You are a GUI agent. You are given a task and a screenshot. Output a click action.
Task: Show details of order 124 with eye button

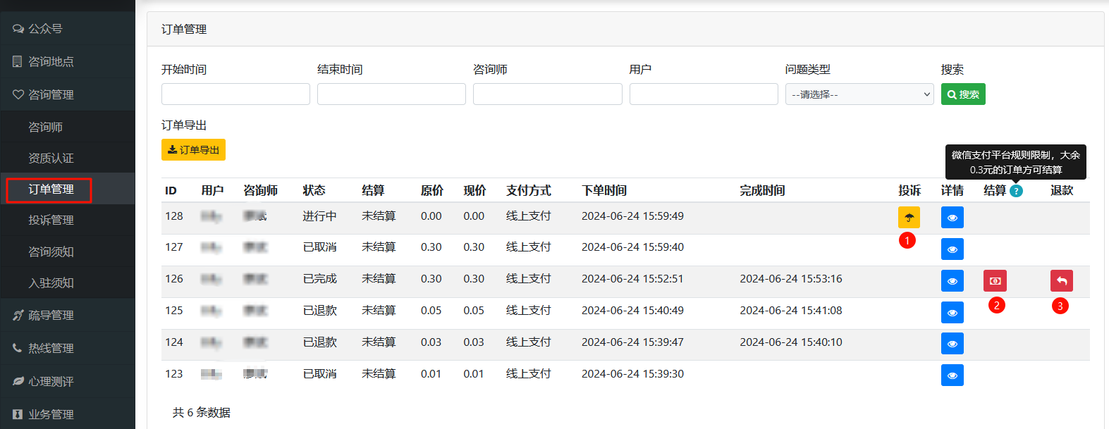pyautogui.click(x=952, y=343)
